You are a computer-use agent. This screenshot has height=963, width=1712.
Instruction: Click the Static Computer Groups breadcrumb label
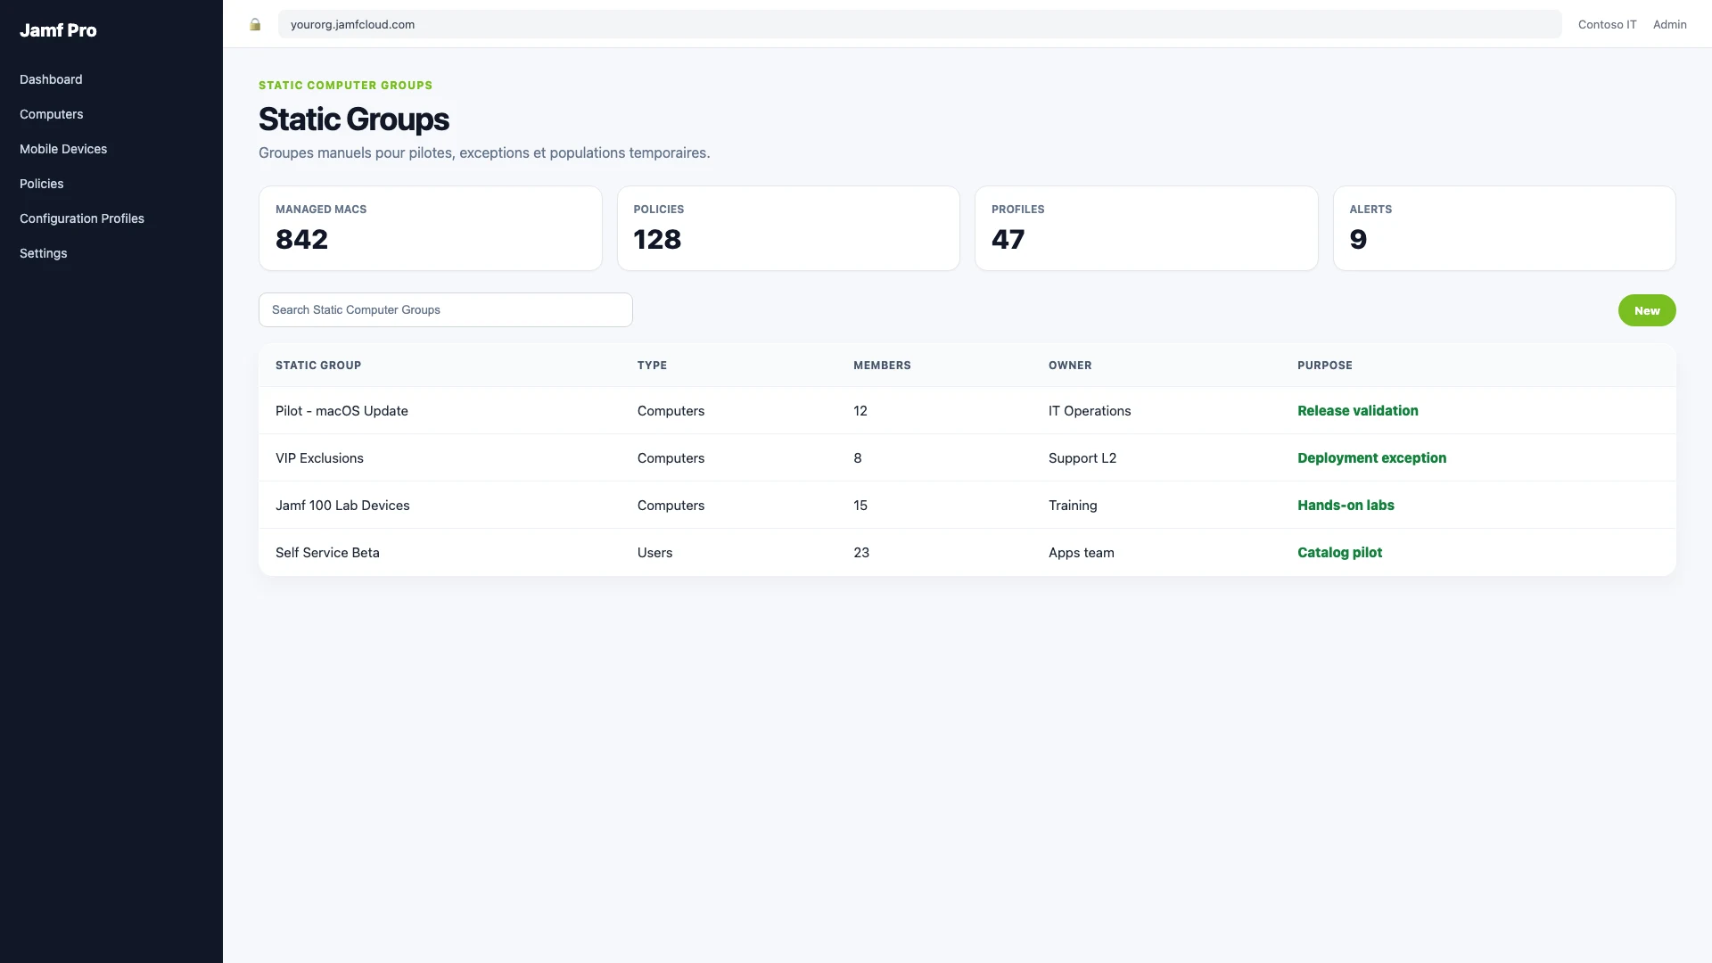tap(345, 85)
